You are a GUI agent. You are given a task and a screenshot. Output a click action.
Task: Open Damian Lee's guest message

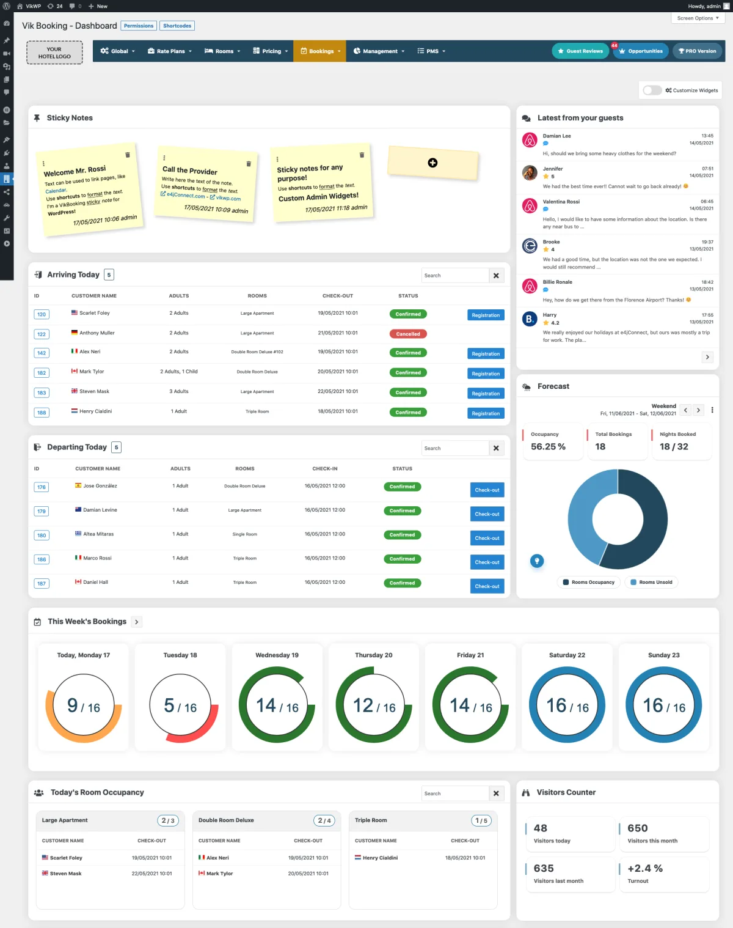(618, 145)
